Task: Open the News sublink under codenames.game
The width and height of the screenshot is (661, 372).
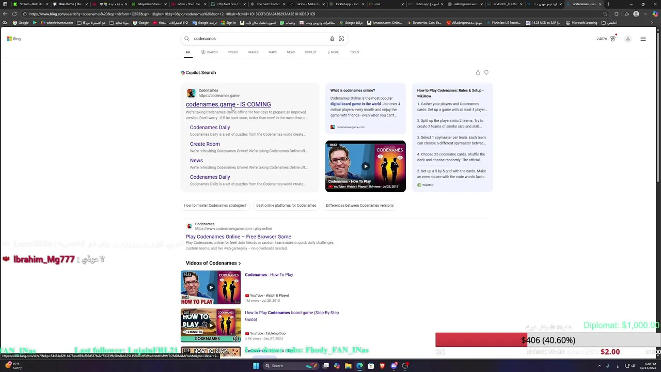Action: 196,161
